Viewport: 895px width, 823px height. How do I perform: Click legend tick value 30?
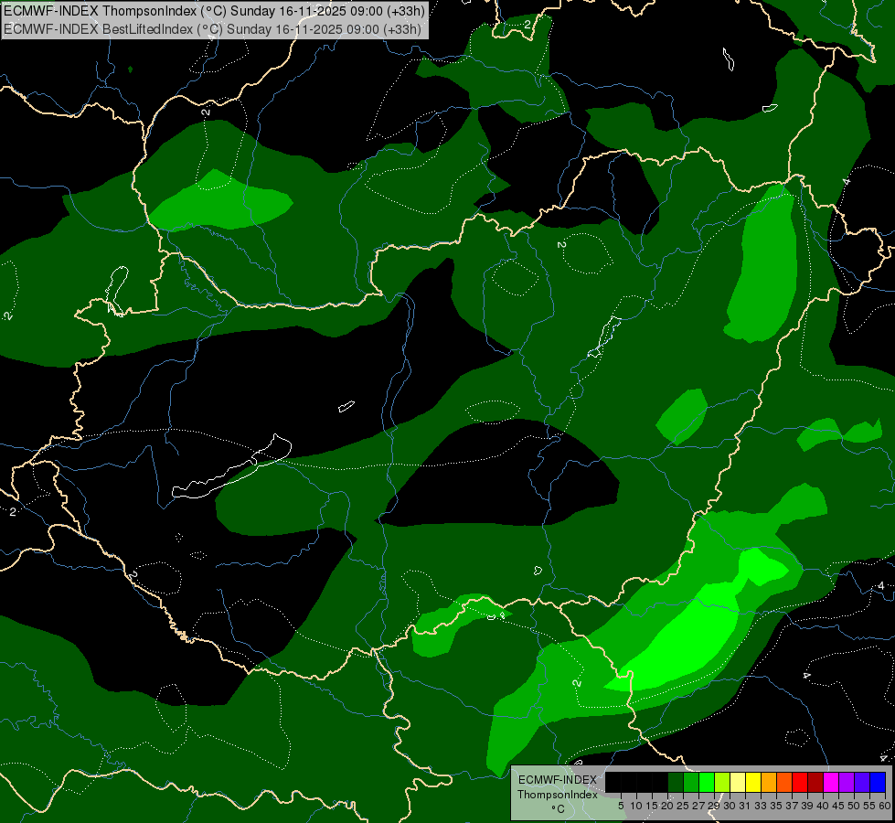pos(730,806)
